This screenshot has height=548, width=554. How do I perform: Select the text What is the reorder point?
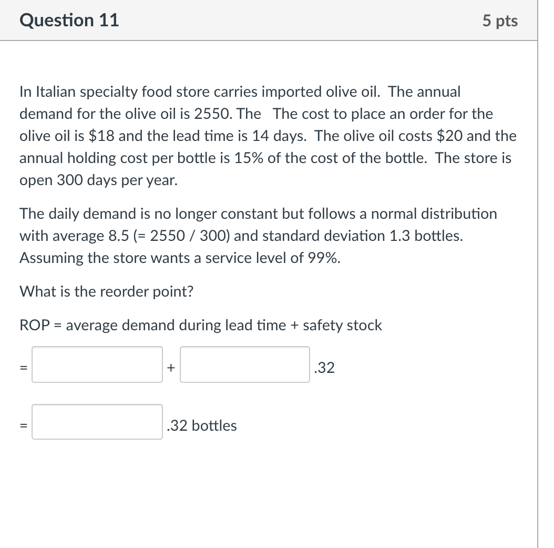(x=106, y=291)
